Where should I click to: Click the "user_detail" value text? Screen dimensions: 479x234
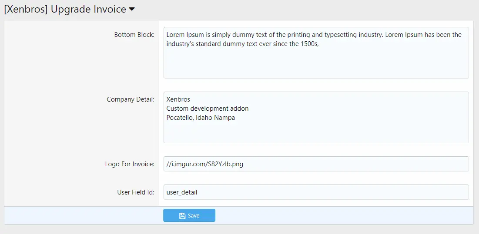point(182,192)
